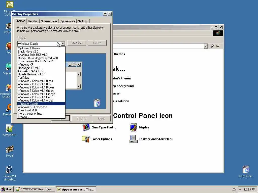258x193 pixels.
Task: Open the ClearType Tuning control panel icon
Action: (99, 127)
